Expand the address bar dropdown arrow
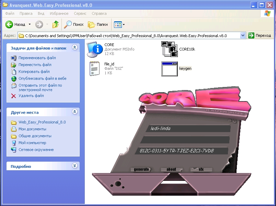Screen dimensions: 276x206 [x=243, y=36]
